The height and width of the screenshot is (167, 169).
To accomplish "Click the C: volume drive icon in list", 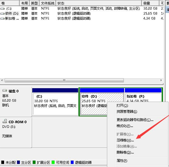I will pos(2,8).
